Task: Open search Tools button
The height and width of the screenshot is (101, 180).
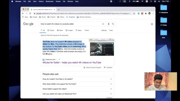Action: click(x=111, y=30)
